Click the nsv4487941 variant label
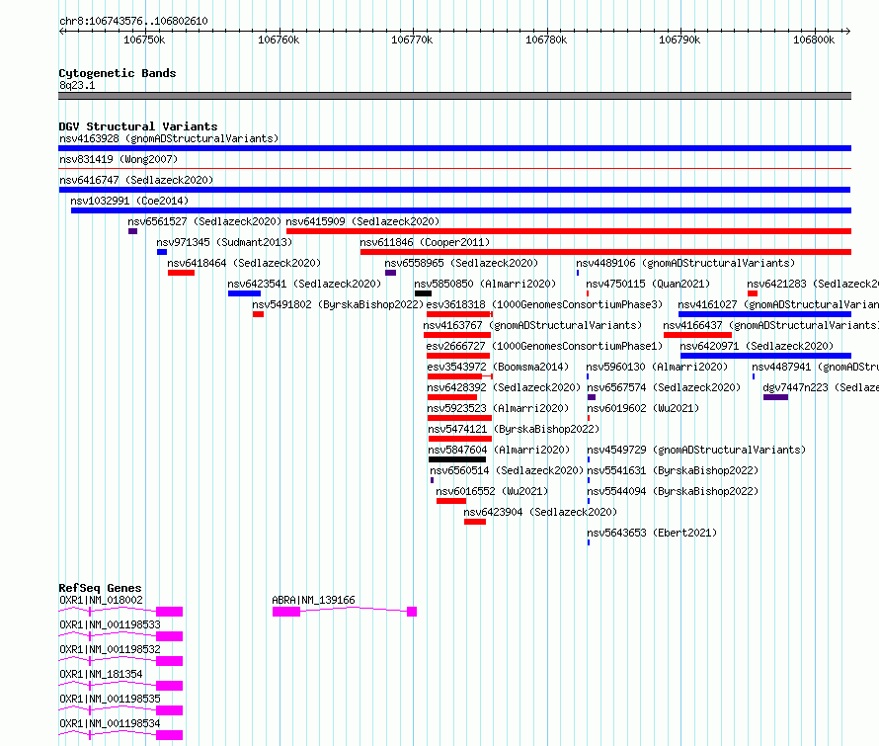The height and width of the screenshot is (746, 879). click(815, 367)
